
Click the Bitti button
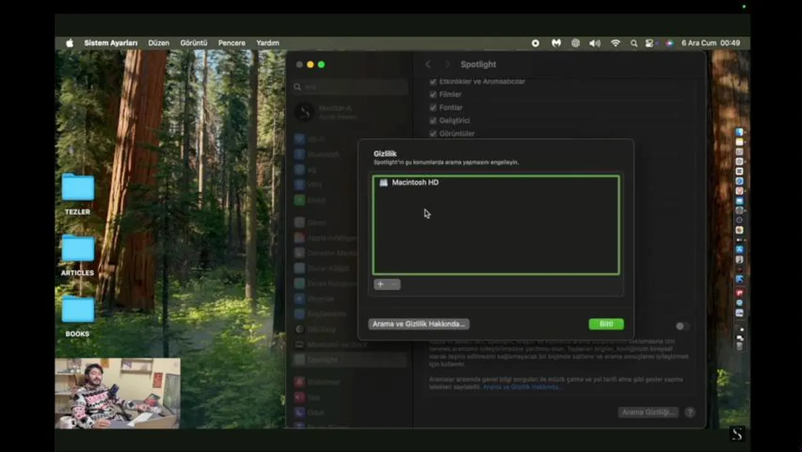pyautogui.click(x=606, y=324)
